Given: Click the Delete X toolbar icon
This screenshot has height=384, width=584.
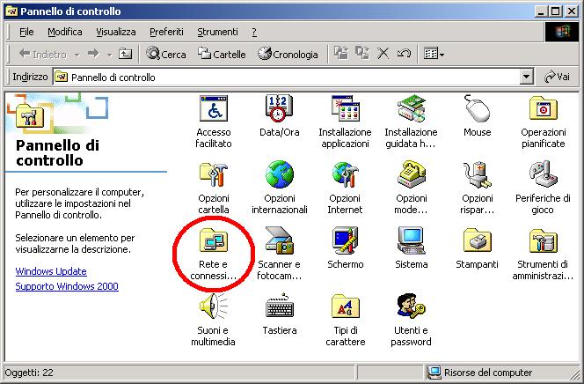Looking at the screenshot, I should (383, 54).
